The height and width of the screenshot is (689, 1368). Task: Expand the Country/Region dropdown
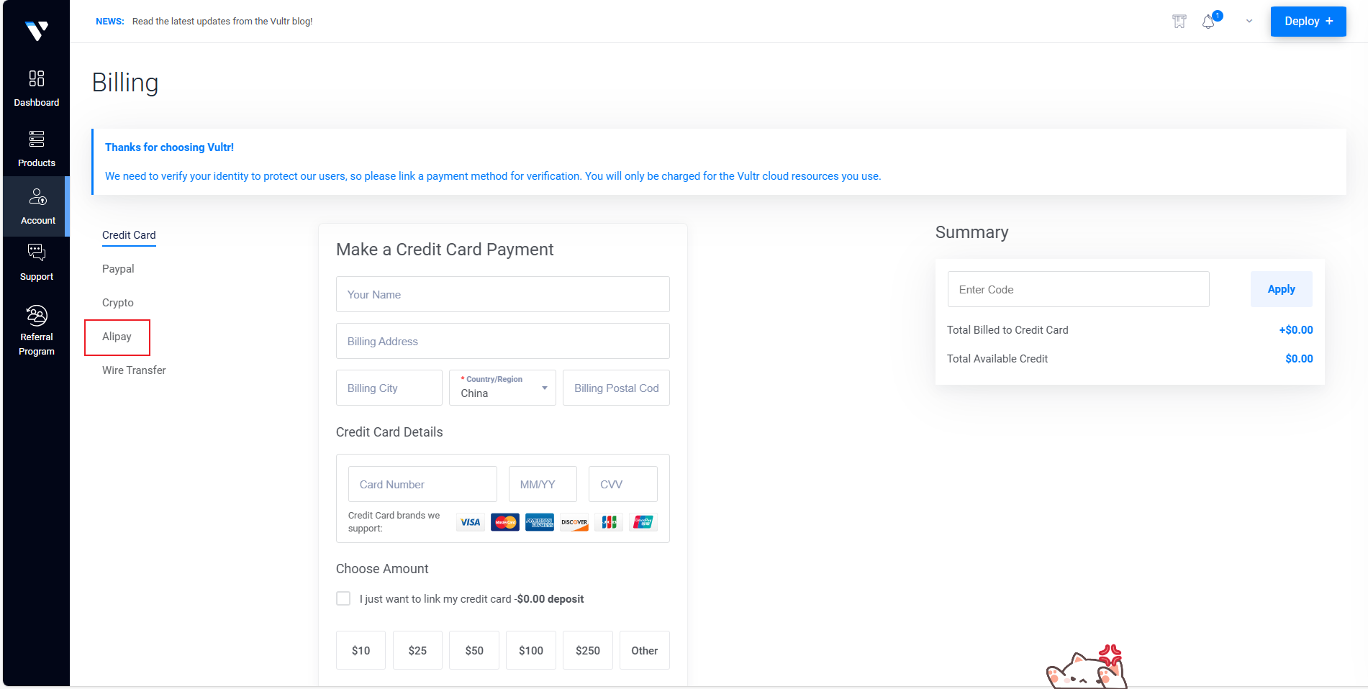click(x=502, y=388)
